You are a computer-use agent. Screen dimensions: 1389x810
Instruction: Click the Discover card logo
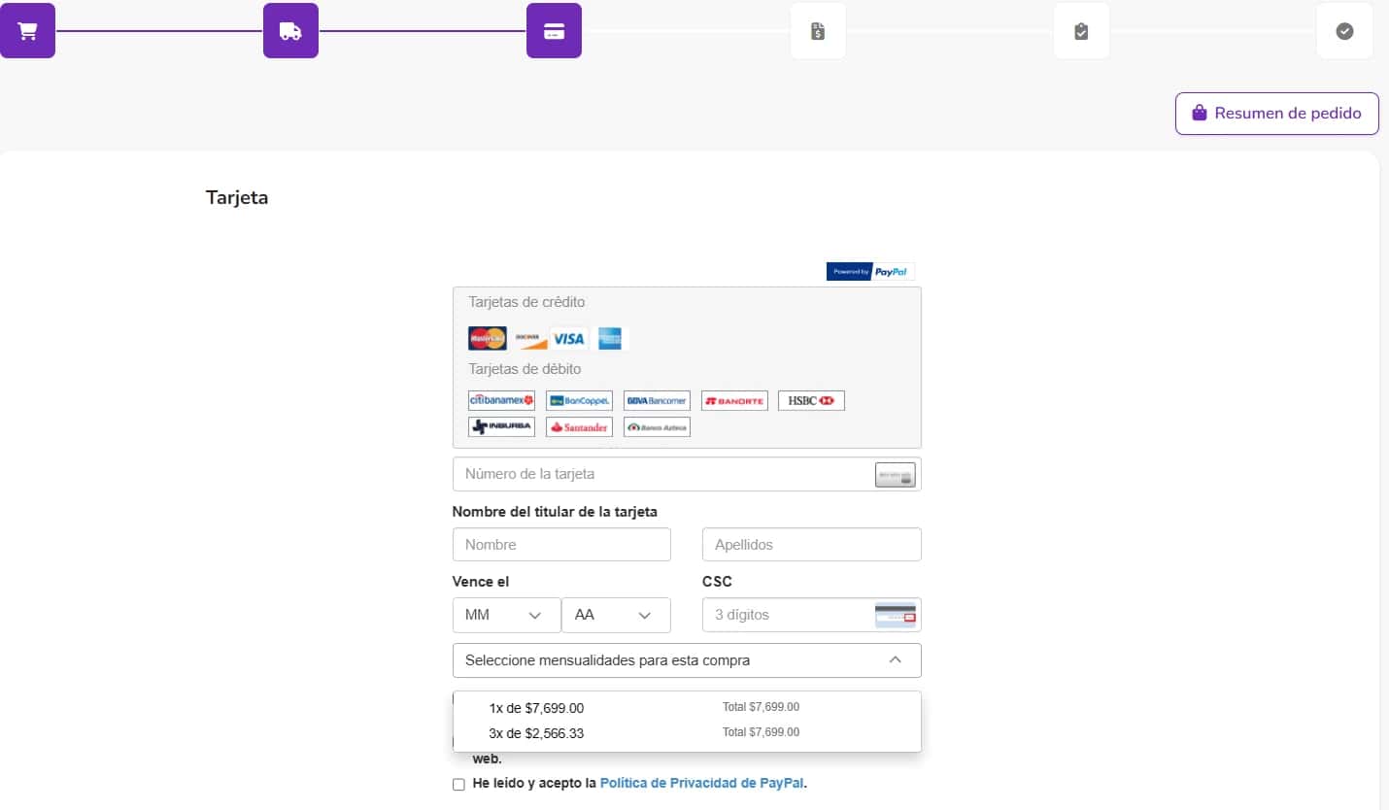pyautogui.click(x=528, y=338)
